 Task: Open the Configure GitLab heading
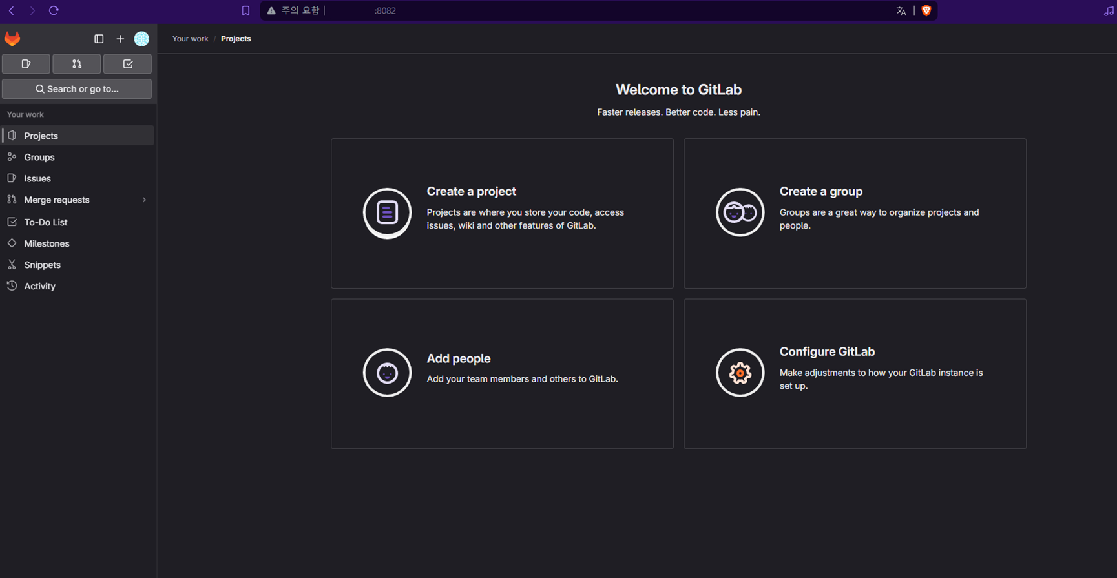[827, 351]
